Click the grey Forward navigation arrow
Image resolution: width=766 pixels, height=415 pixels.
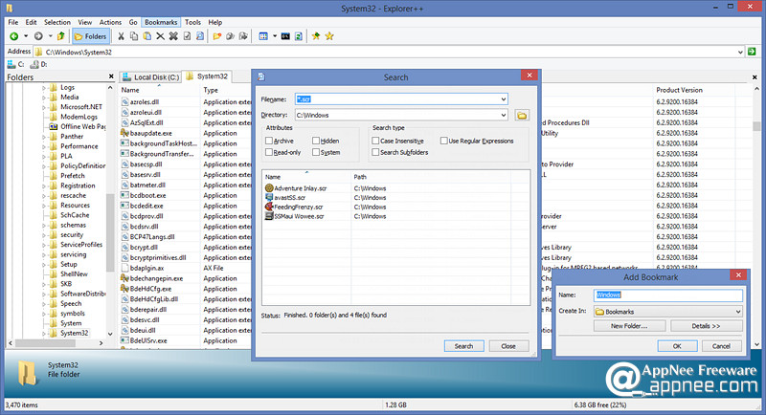point(38,36)
